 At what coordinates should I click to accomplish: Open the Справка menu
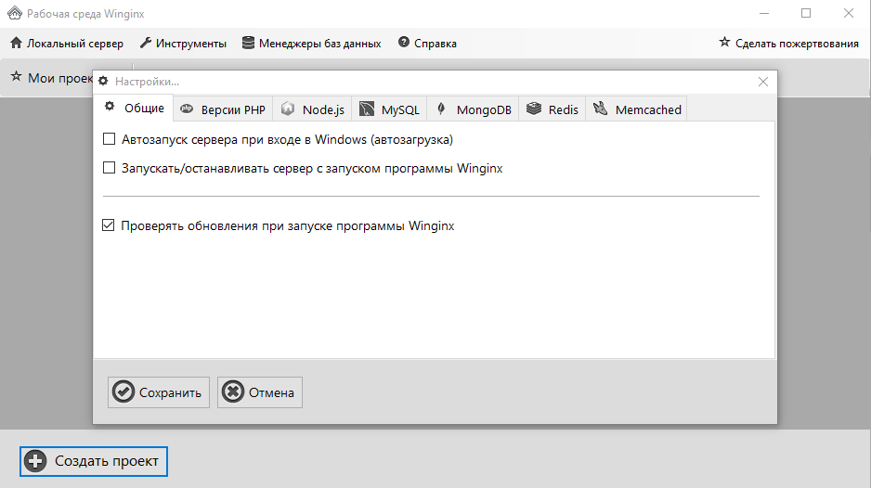coord(427,44)
